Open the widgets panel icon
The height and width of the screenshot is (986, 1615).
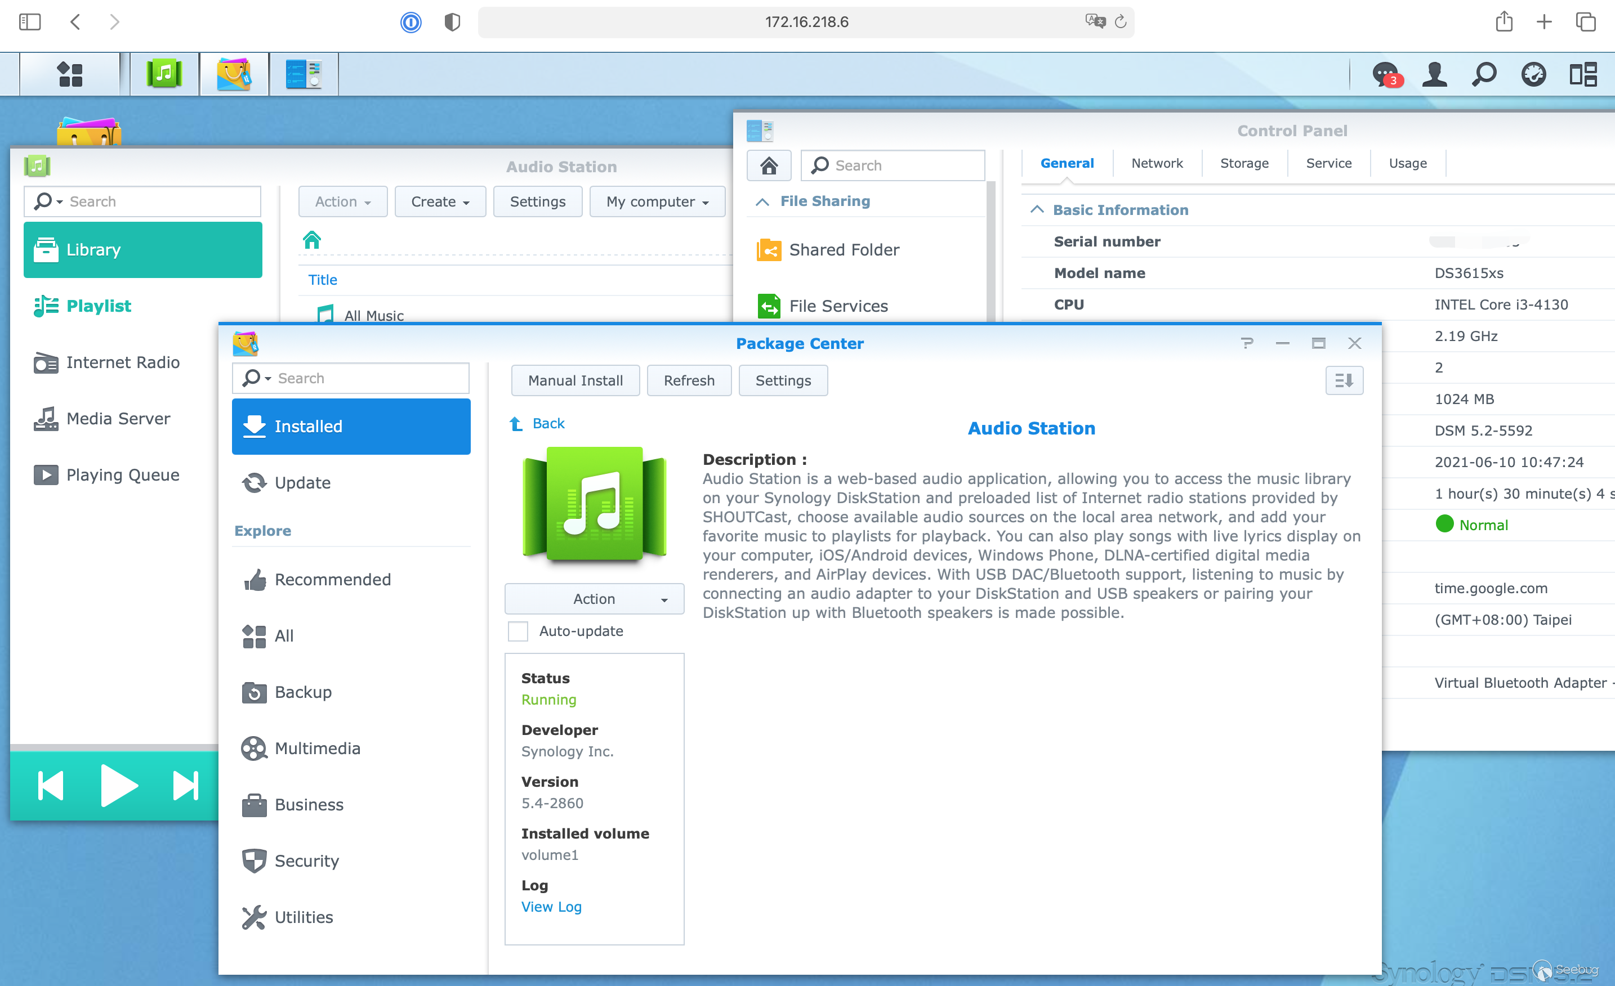pos(1582,74)
